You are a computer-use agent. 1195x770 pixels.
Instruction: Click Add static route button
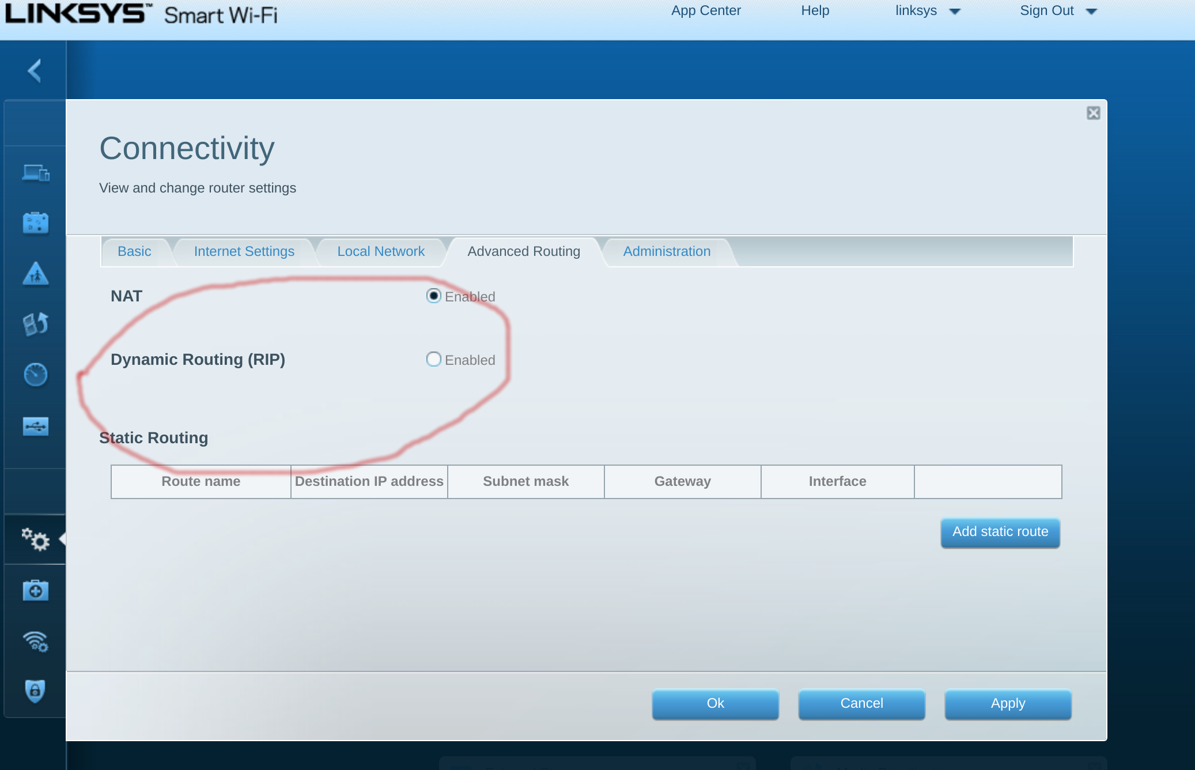click(1000, 532)
